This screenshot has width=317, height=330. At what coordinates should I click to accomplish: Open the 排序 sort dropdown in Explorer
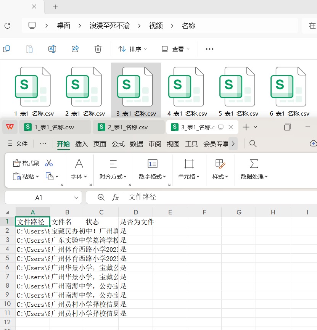132,49
